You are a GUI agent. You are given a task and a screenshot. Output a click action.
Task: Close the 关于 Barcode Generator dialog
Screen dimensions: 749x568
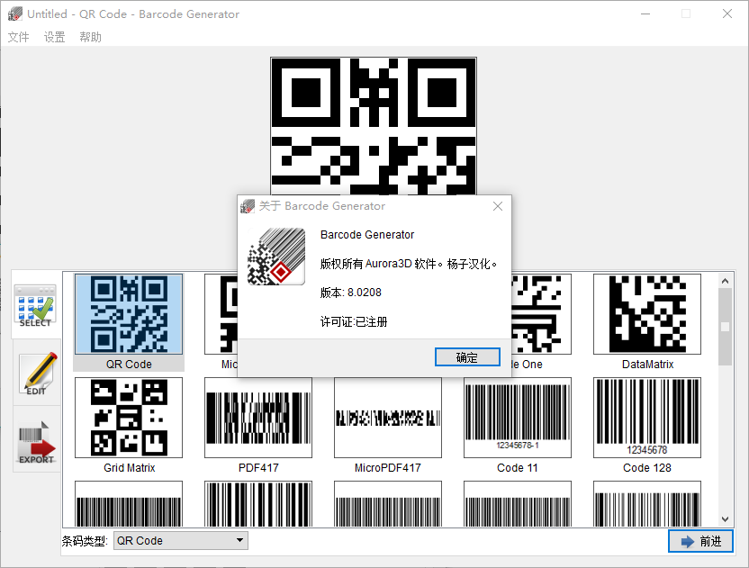[x=497, y=206]
